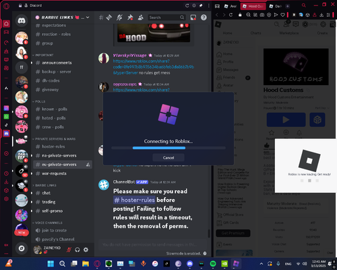
Task: Open Discord direct messages home icon
Action: coord(22,21)
